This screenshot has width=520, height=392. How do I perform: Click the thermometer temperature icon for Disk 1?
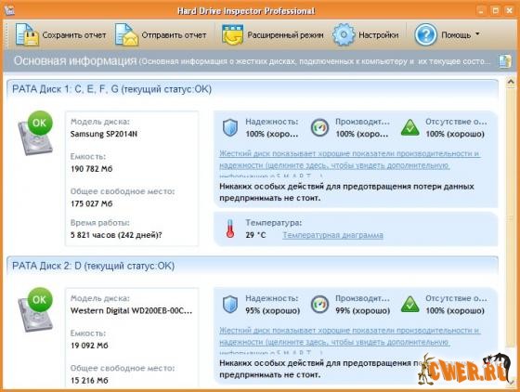(230, 229)
